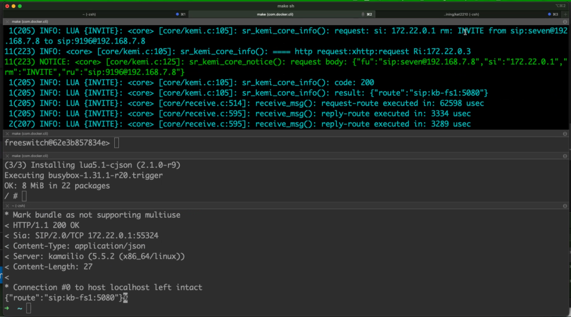Viewport: 571px width, 317px height.
Task: Close the freeswitch prompt pane
Action: [x=6, y=134]
